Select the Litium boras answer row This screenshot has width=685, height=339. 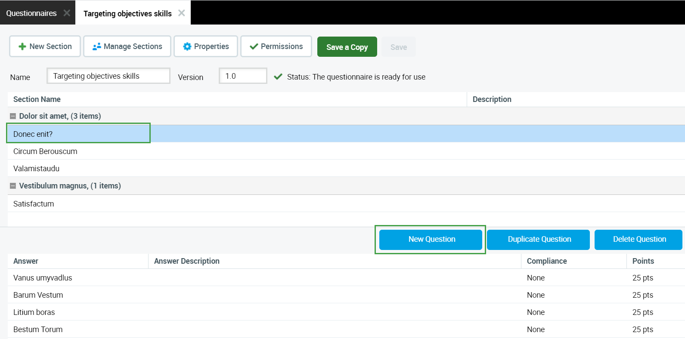(x=34, y=312)
